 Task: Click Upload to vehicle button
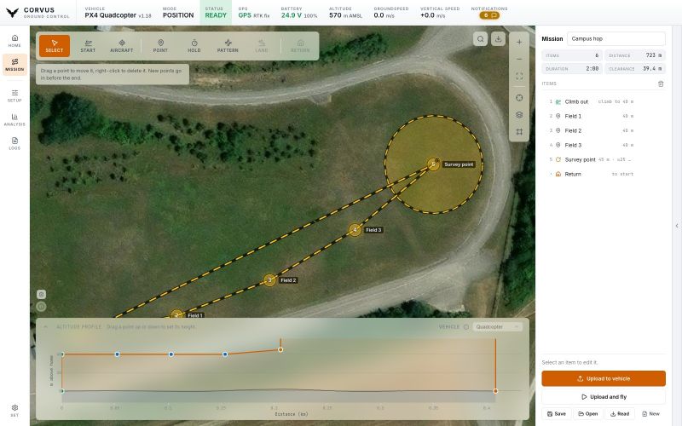pyautogui.click(x=604, y=378)
